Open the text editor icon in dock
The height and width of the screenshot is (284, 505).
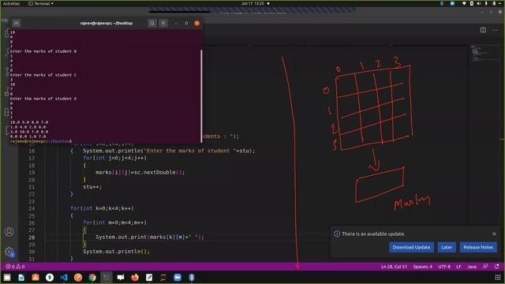(x=149, y=277)
